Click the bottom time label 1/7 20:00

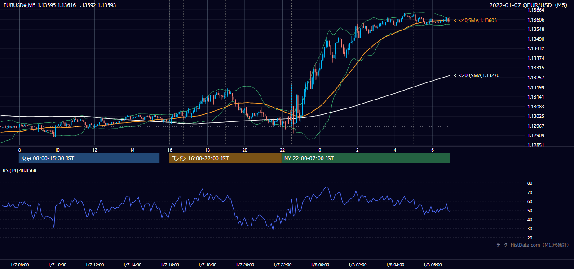click(x=245, y=265)
